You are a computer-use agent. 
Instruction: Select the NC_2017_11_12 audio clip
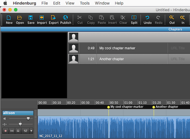point(114,127)
